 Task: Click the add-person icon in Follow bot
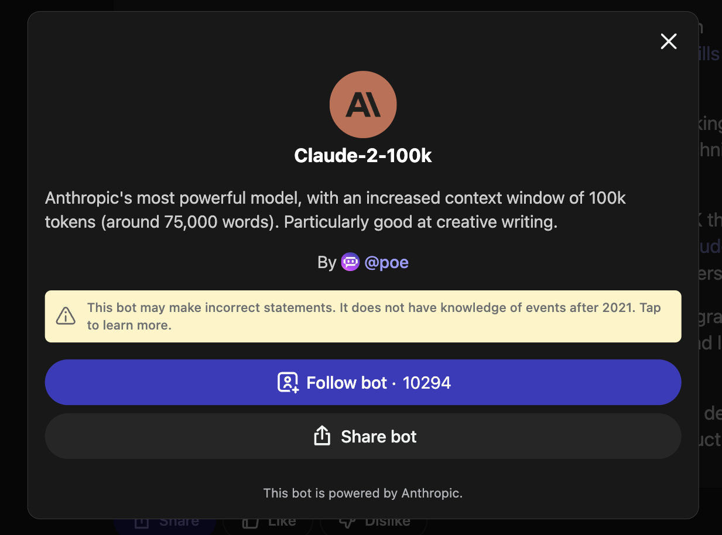pyautogui.click(x=288, y=382)
